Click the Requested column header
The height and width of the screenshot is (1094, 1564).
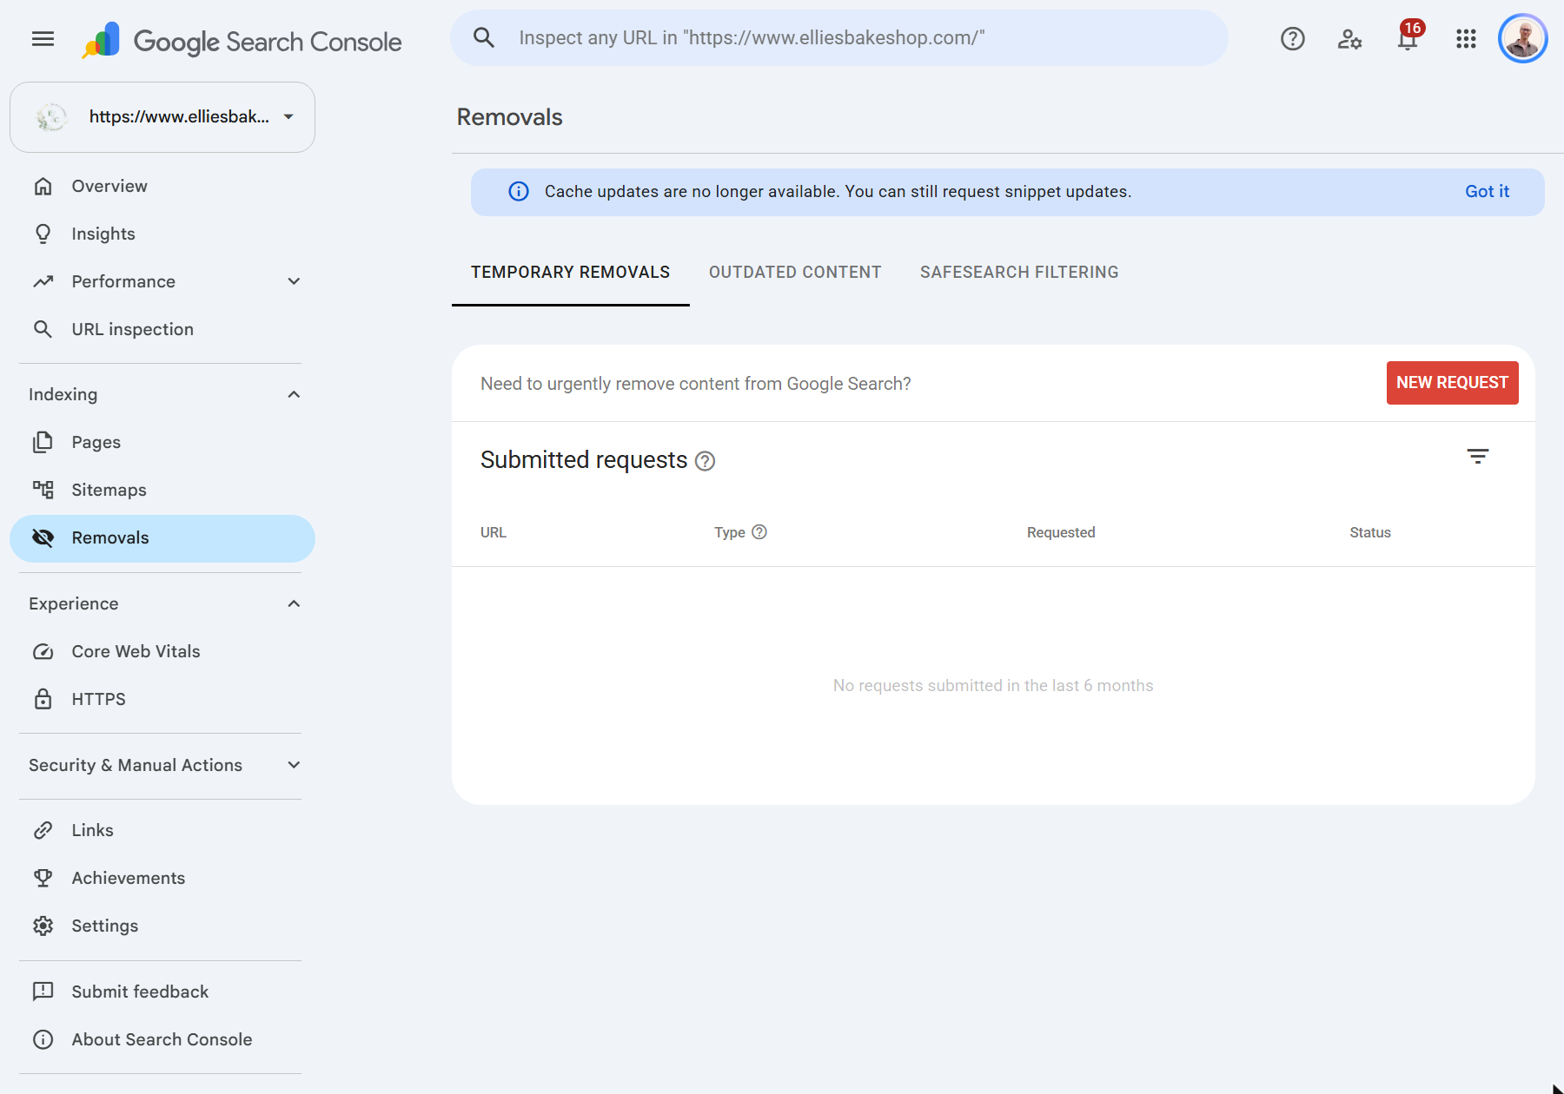point(1061,532)
